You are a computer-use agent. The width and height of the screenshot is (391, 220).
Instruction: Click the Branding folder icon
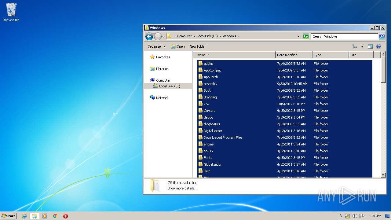(200, 97)
